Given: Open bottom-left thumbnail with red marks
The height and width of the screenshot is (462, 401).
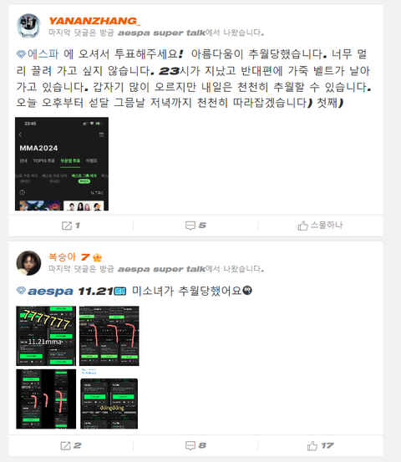Looking at the screenshot, I should tap(46, 399).
